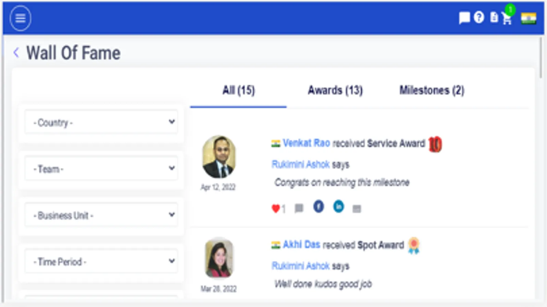Open the chat messages icon

point(464,18)
